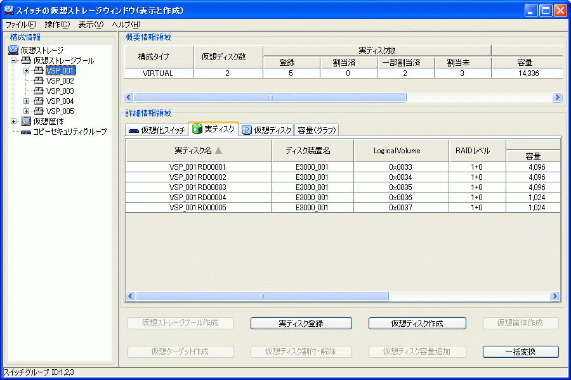The height and width of the screenshot is (380, 571).
Task: Click detail table scrollbar left arrow
Action: pyautogui.click(x=131, y=296)
